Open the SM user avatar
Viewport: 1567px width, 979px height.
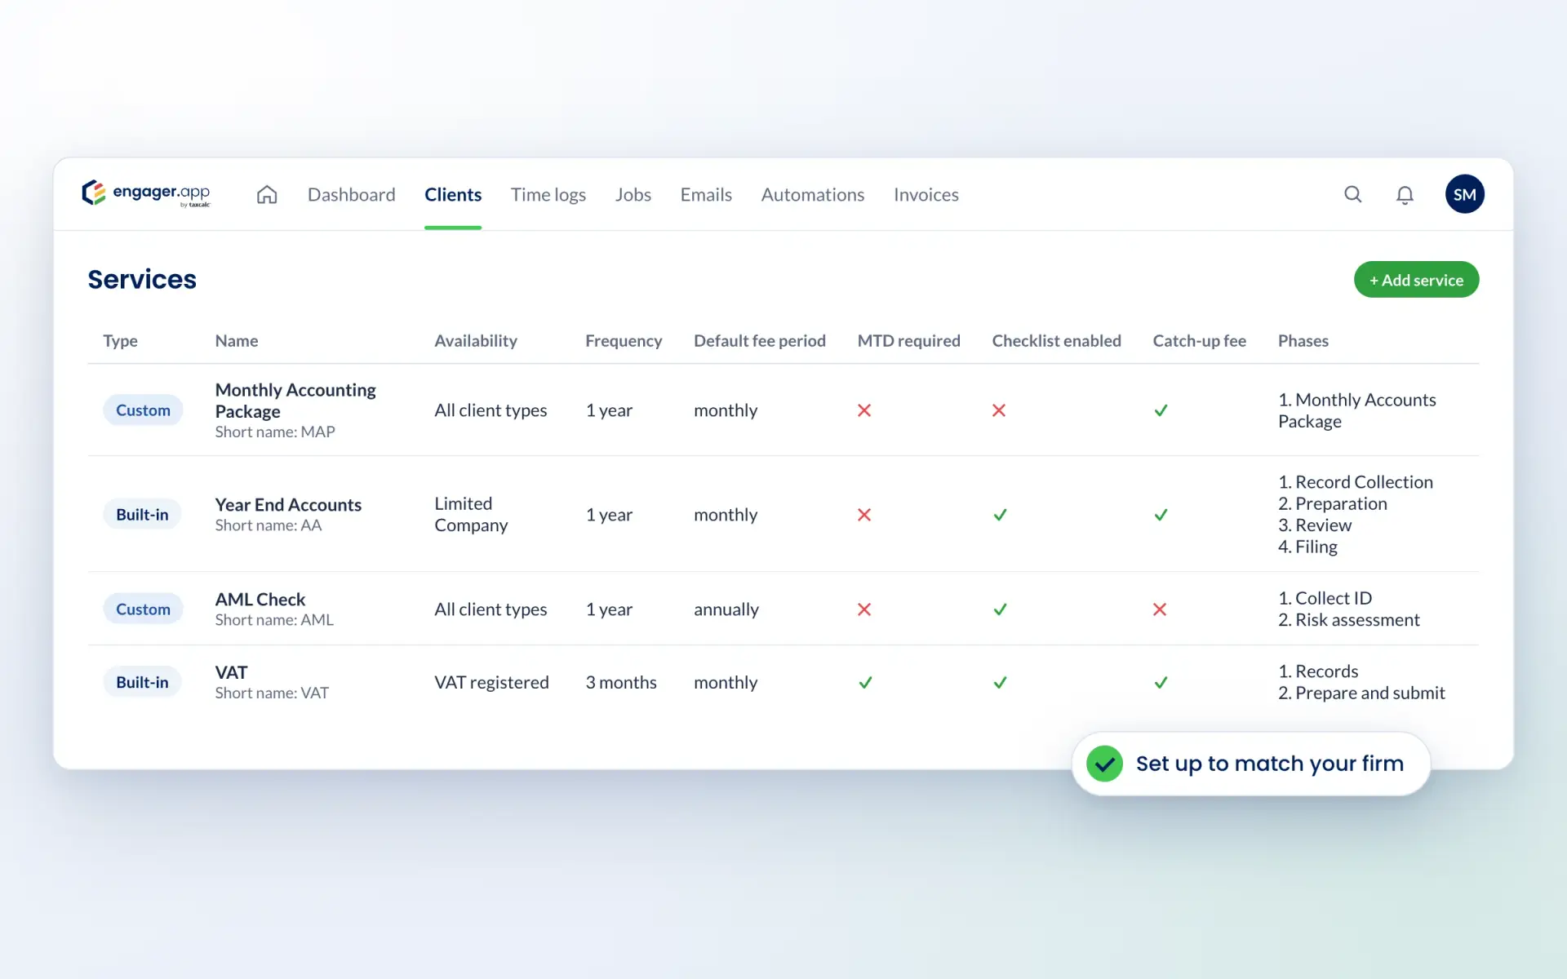click(1464, 194)
